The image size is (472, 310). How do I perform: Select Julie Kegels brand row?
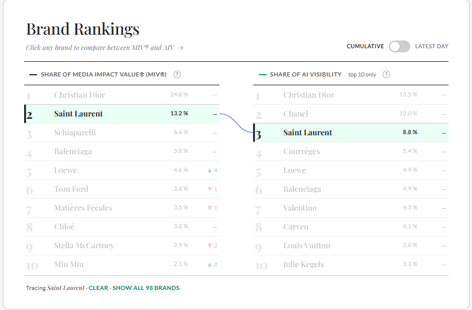[351, 265]
